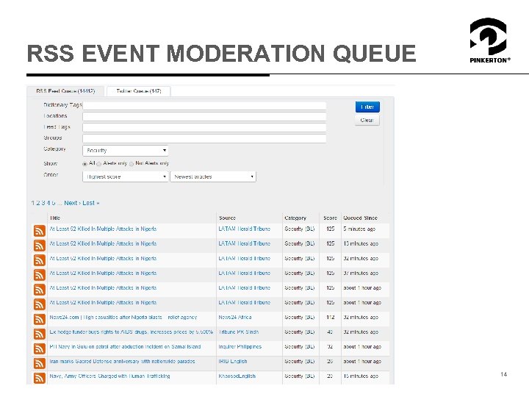The image size is (529, 397).
Task: Open the Highest score order dropdown
Action: click(126, 176)
